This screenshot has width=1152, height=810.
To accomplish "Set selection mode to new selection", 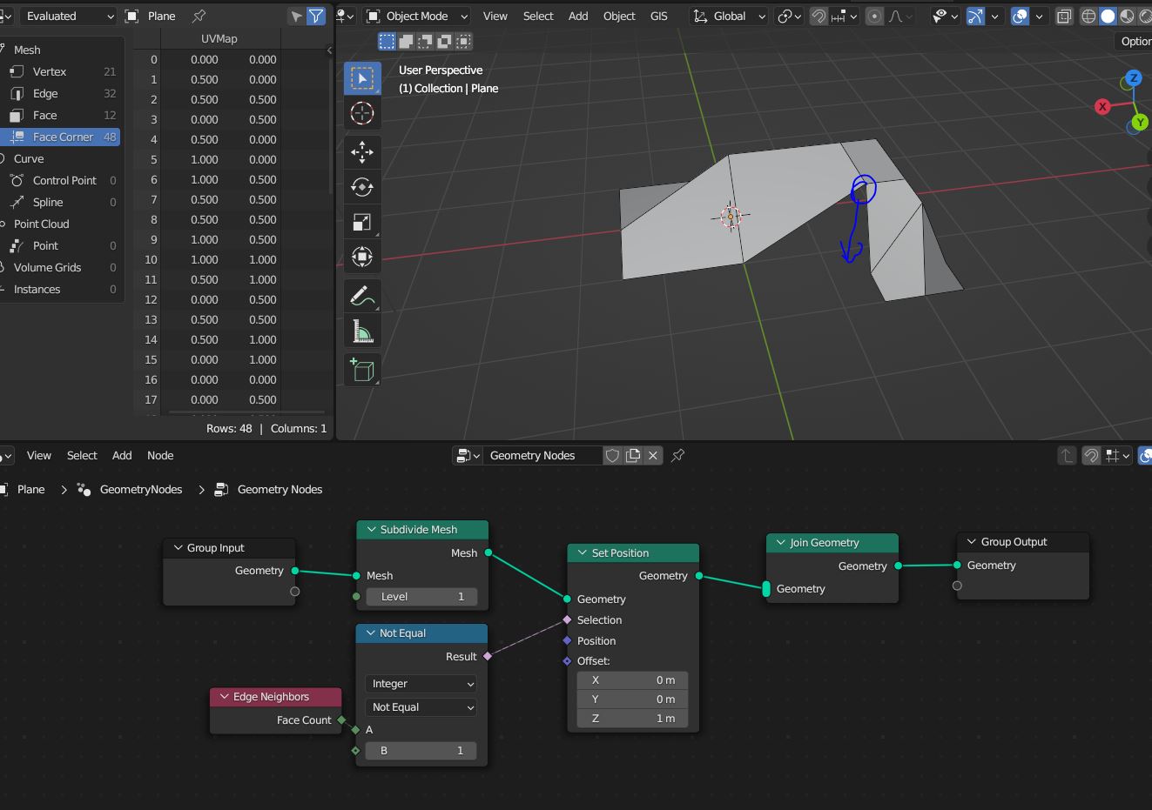I will 387,41.
